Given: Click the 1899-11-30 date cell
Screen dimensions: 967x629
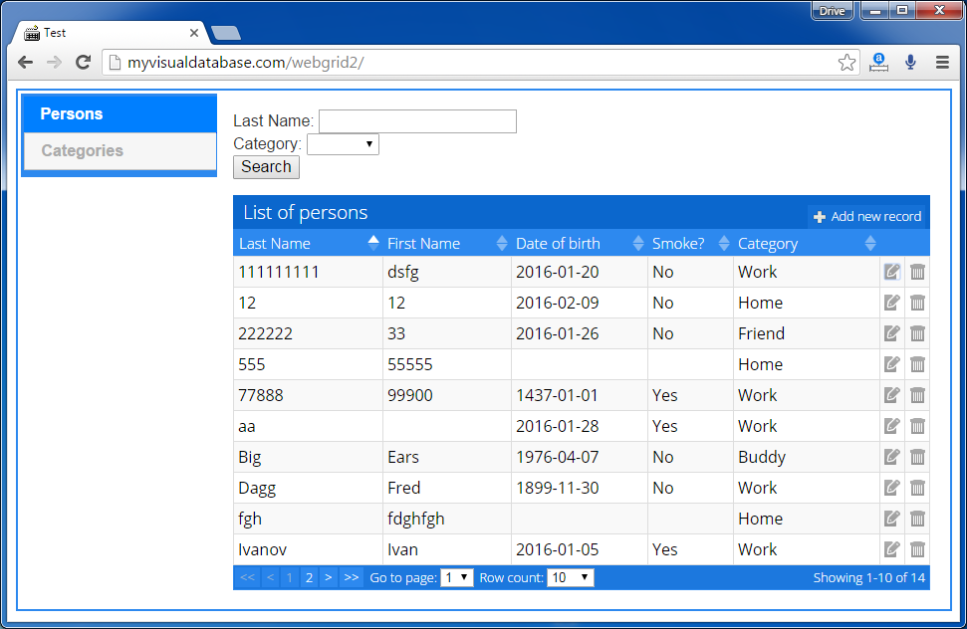Looking at the screenshot, I should 579,488.
